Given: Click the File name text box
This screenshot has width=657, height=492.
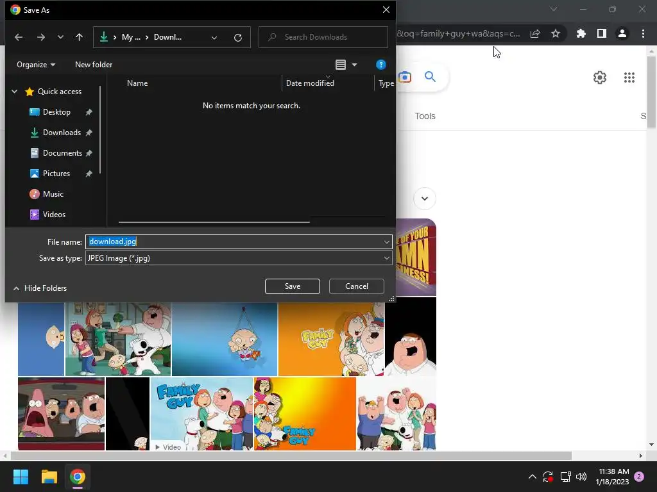Looking at the screenshot, I should pos(234,242).
